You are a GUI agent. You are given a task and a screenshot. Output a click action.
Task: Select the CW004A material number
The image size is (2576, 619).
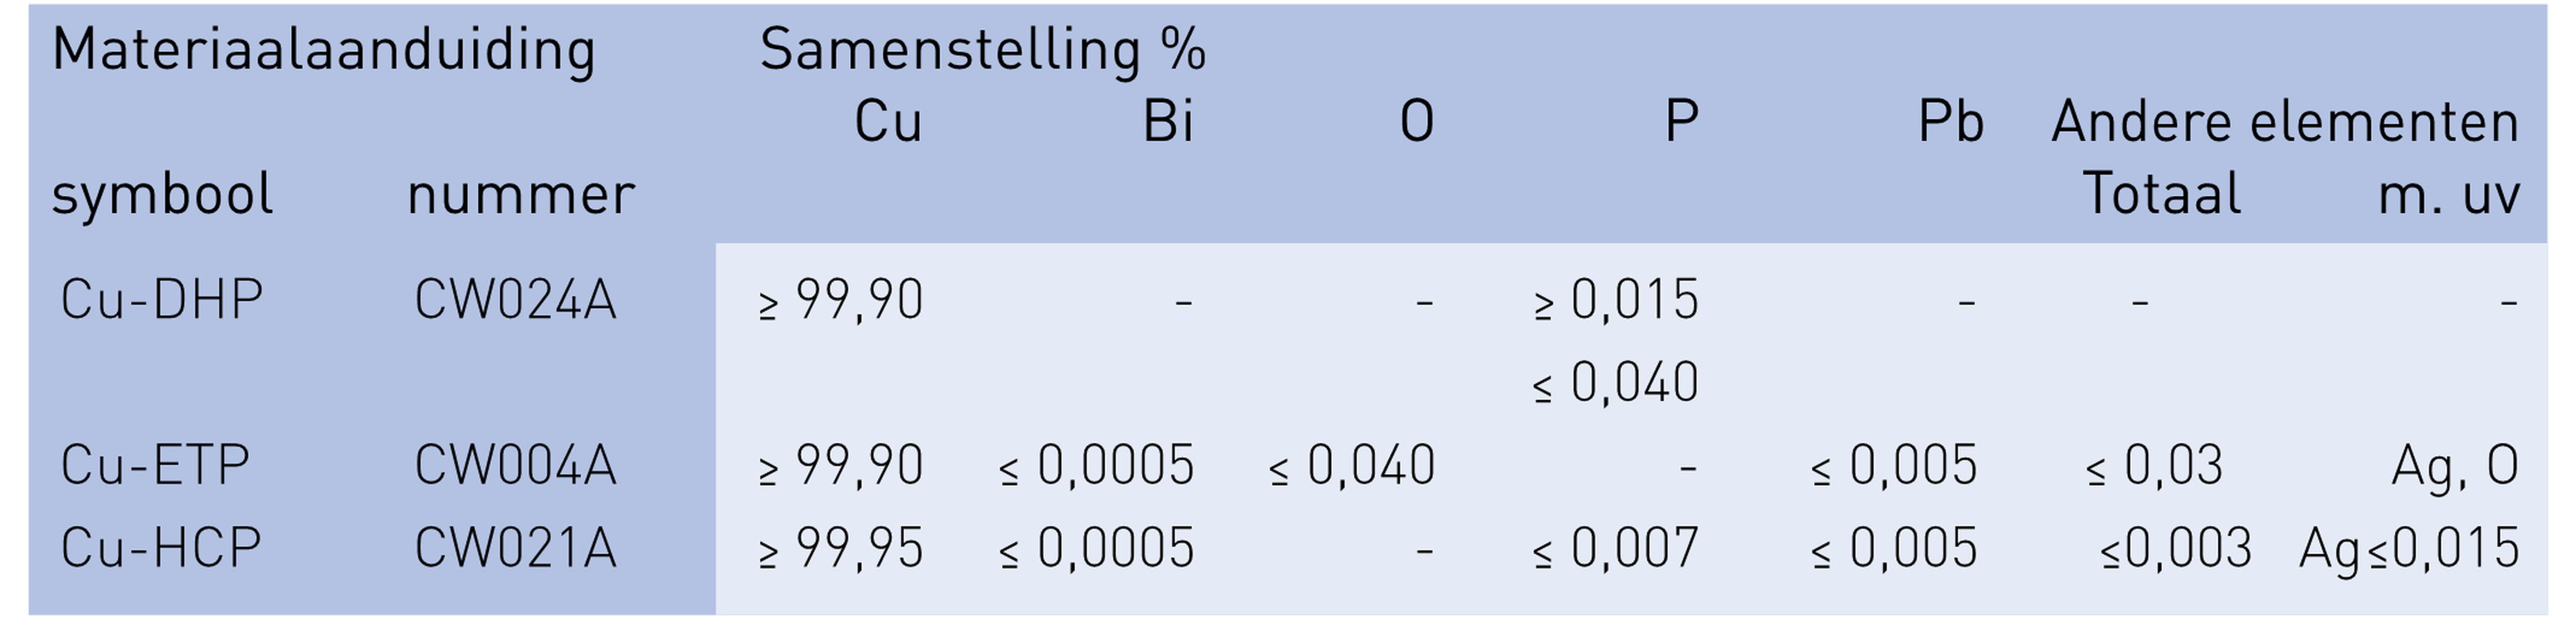tap(515, 466)
